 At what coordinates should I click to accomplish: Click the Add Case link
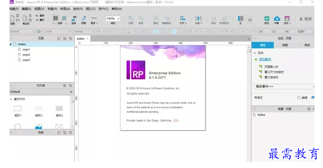[x=265, y=59]
